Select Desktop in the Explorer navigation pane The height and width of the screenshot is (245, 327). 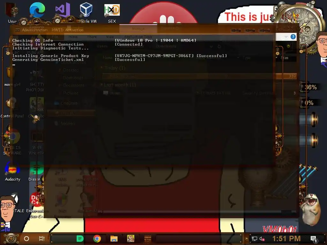point(71,70)
